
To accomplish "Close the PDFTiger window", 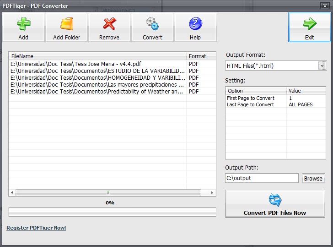I will [x=325, y=6].
